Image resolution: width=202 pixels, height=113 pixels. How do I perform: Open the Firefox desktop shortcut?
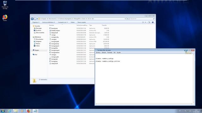coord(5,18)
